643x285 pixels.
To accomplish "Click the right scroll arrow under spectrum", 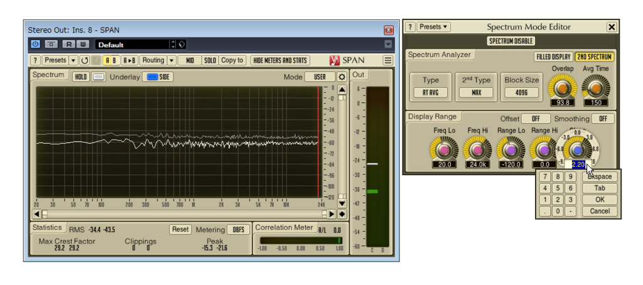I will 332,214.
